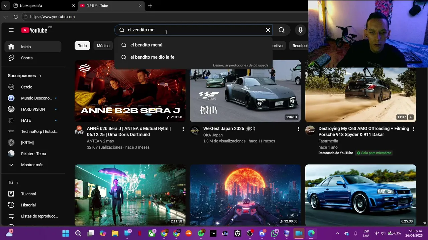Viewport: 428px width, 240px height.
Task: Click "Wekfest Japan 2025" video title
Action: pos(229,128)
